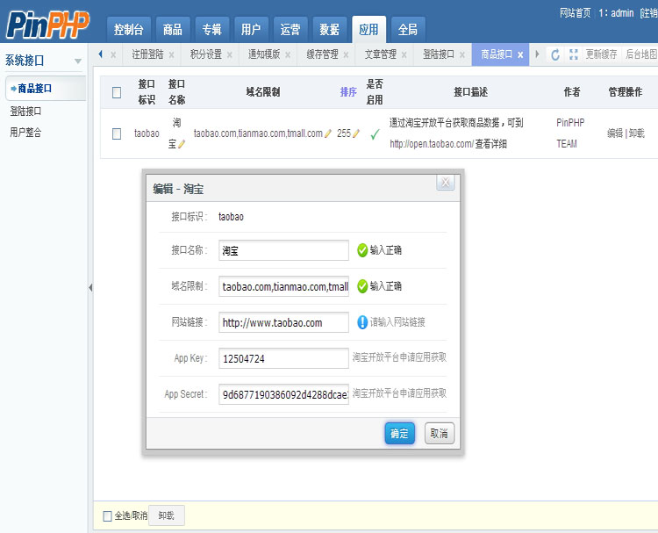
Task: Click the admin username text
Action: pyautogui.click(x=622, y=13)
